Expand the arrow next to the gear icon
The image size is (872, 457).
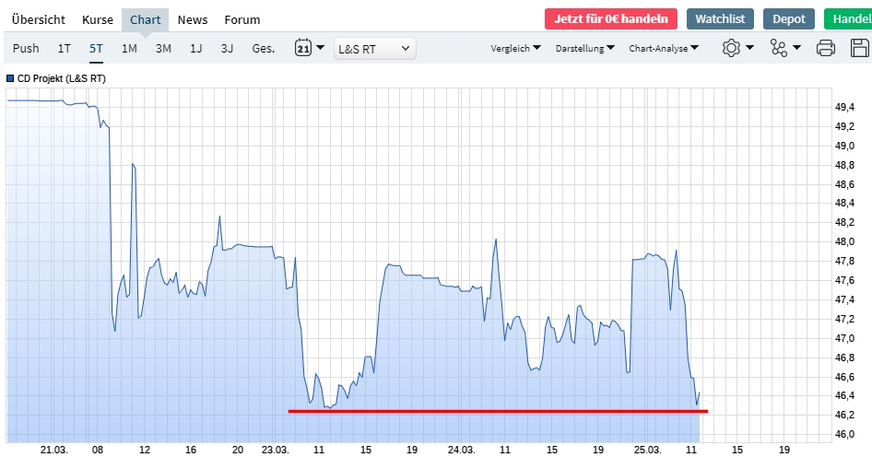click(749, 48)
